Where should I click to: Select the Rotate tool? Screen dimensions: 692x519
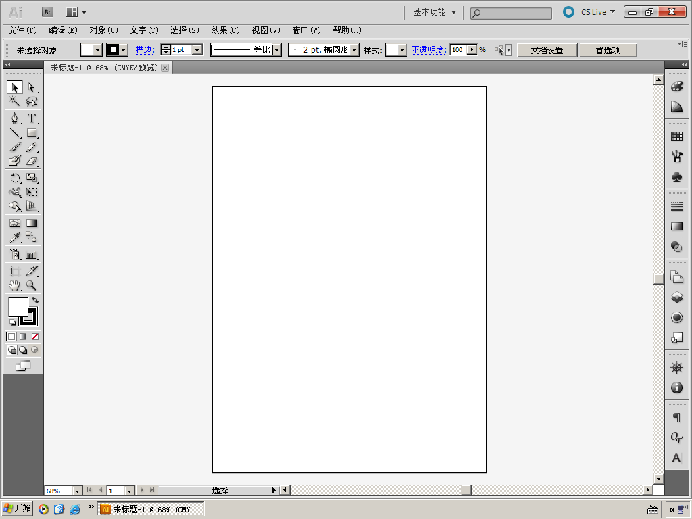[x=15, y=178]
